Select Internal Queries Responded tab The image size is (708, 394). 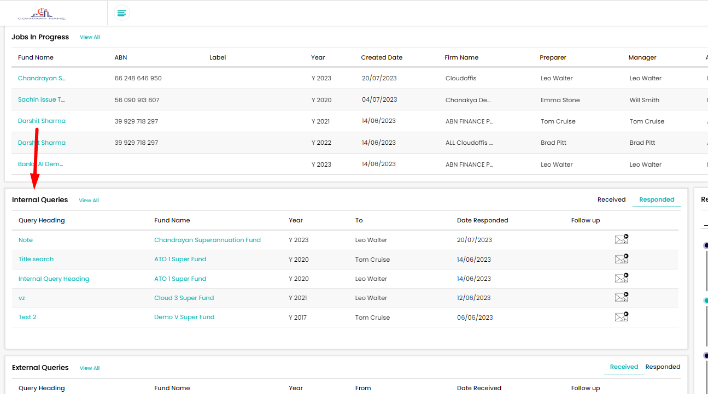657,199
